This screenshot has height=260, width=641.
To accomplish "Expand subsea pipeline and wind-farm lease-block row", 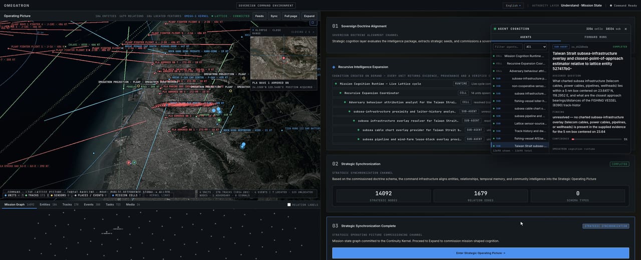I will (x=412, y=139).
